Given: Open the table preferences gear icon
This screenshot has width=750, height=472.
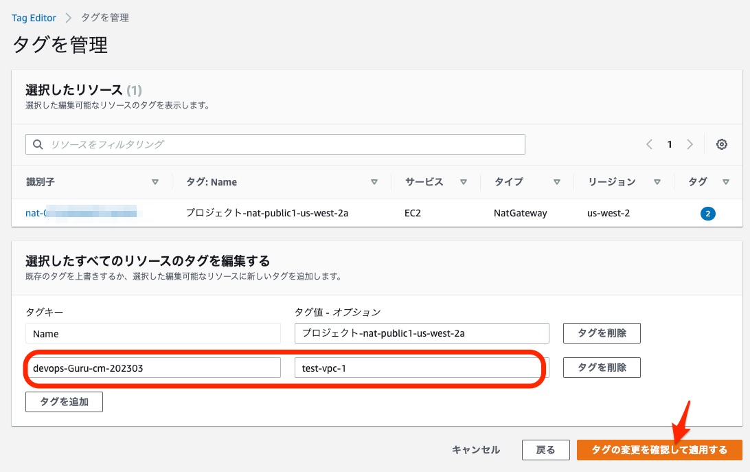Looking at the screenshot, I should coord(721,144).
